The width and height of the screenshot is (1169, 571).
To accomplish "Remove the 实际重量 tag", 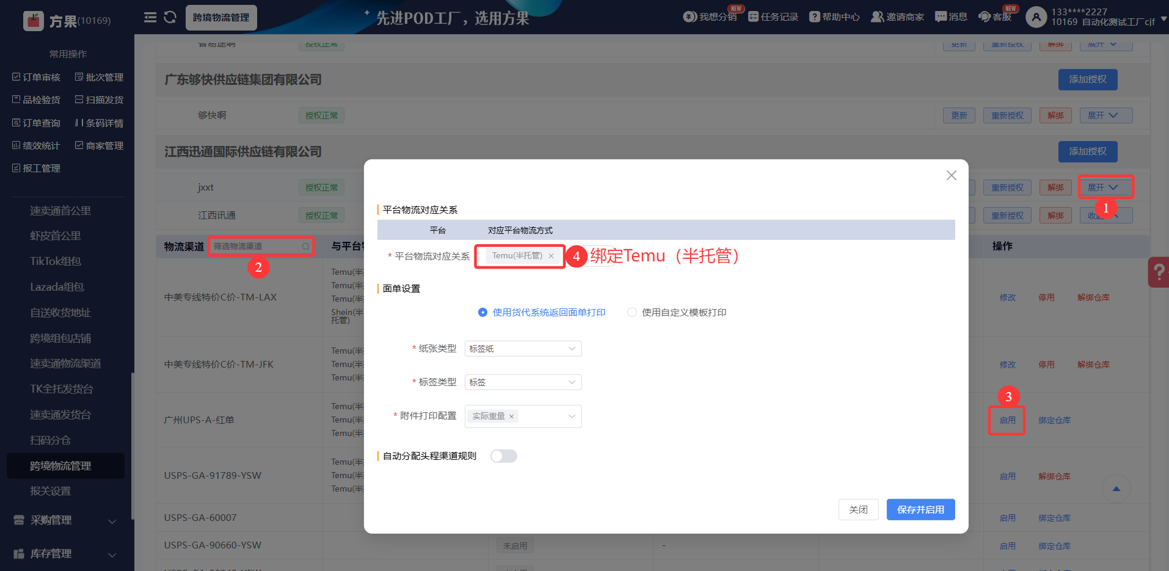I will [512, 416].
